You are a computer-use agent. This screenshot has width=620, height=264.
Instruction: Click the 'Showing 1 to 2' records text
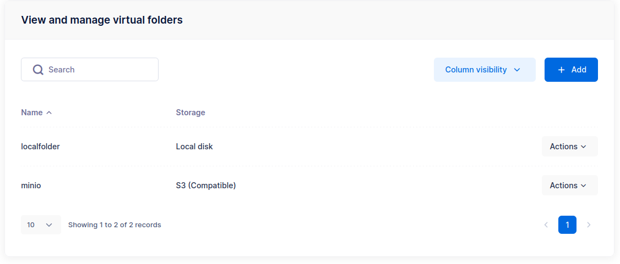click(115, 224)
